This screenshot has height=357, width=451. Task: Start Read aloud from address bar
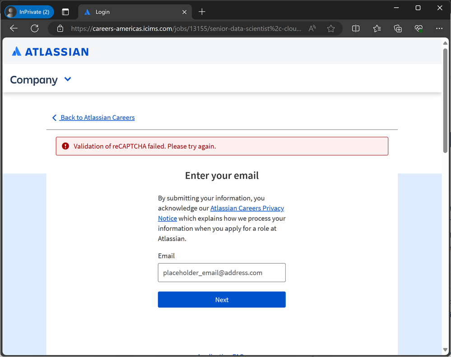tap(312, 28)
